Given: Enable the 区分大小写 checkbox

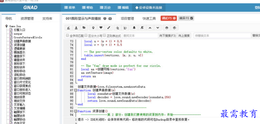Looking at the screenshot, I should click(86, 35).
